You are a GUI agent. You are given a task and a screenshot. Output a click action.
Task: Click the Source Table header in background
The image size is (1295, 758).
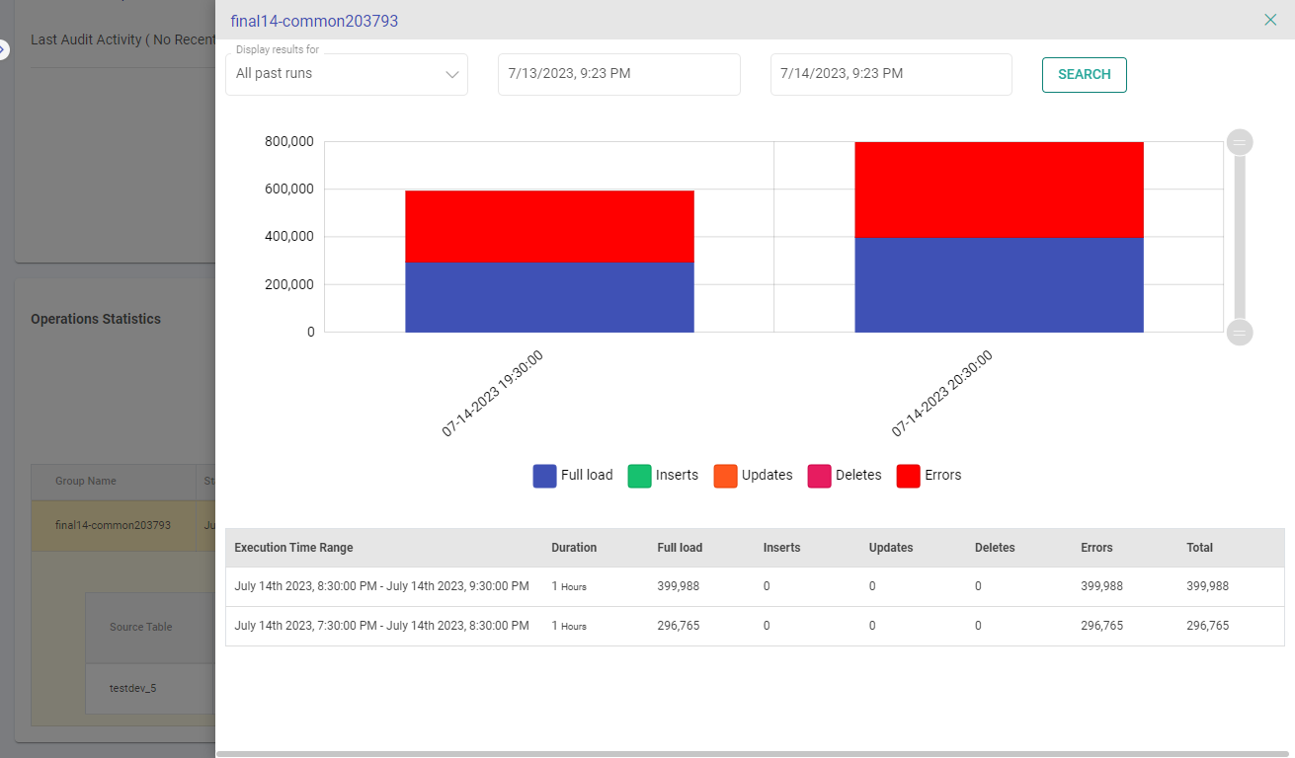[x=140, y=627]
